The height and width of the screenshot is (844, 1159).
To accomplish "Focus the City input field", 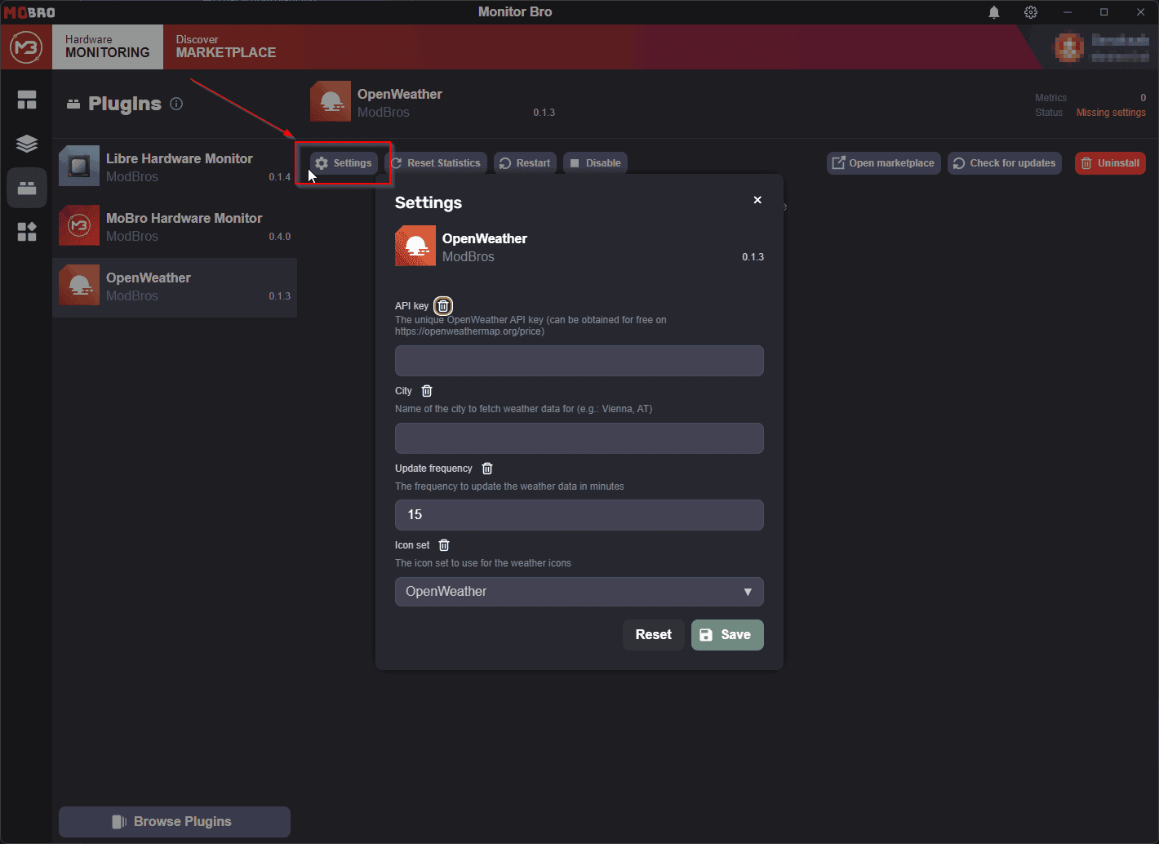I will [x=579, y=438].
